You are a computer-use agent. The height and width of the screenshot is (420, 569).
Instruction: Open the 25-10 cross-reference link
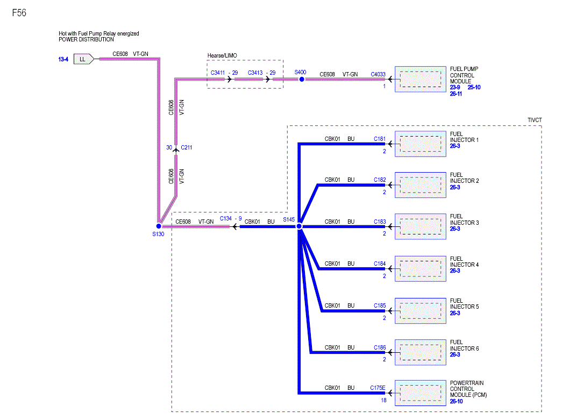click(474, 88)
